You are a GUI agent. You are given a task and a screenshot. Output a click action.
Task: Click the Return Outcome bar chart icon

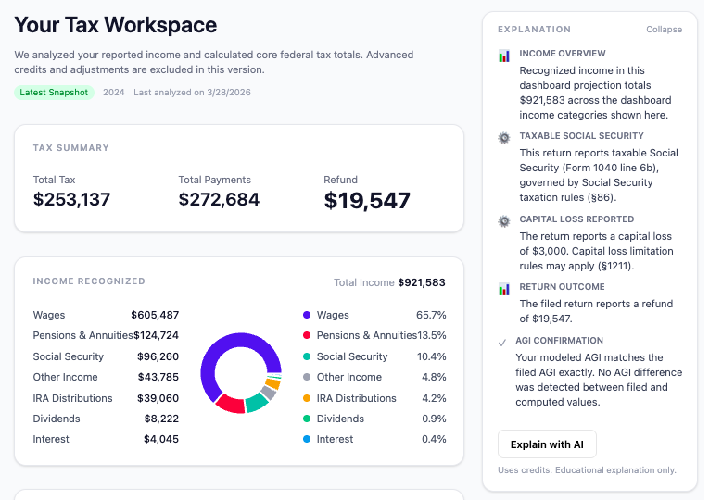click(504, 289)
